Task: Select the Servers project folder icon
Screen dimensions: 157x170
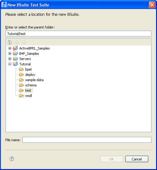Action: pos(16,59)
